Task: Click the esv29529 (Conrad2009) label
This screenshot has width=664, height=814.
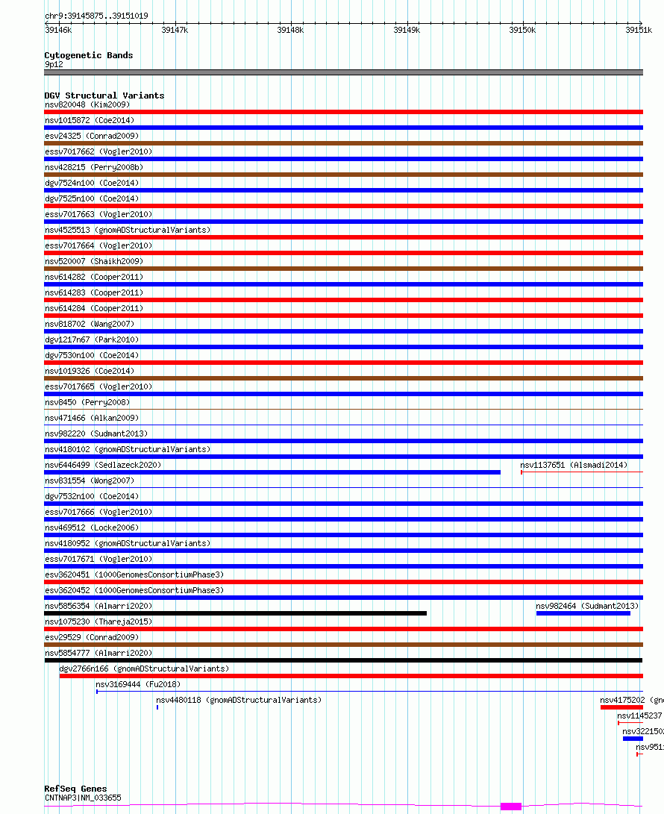Action: [x=92, y=637]
